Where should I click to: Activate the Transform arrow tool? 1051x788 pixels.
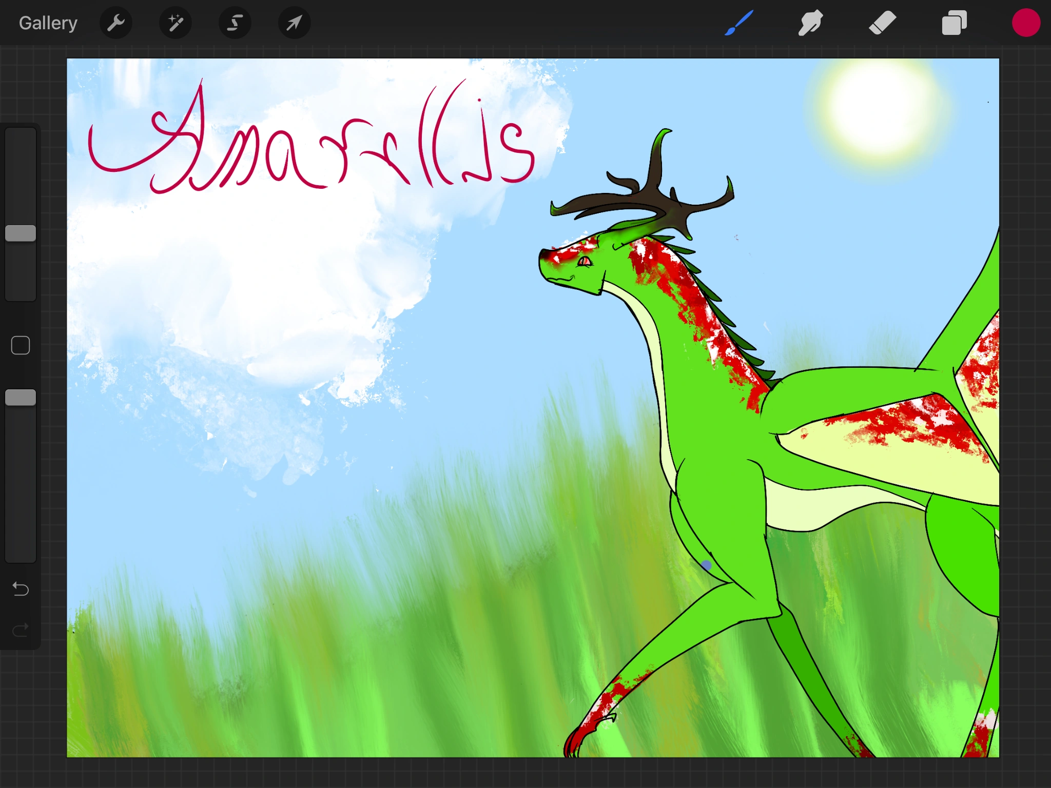pos(294,23)
